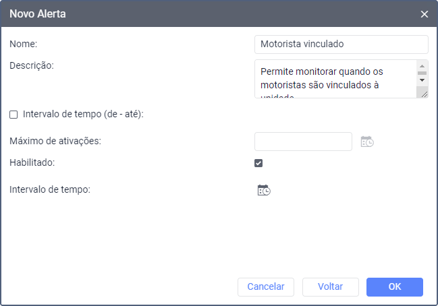Confirm with the OK button

pos(395,286)
